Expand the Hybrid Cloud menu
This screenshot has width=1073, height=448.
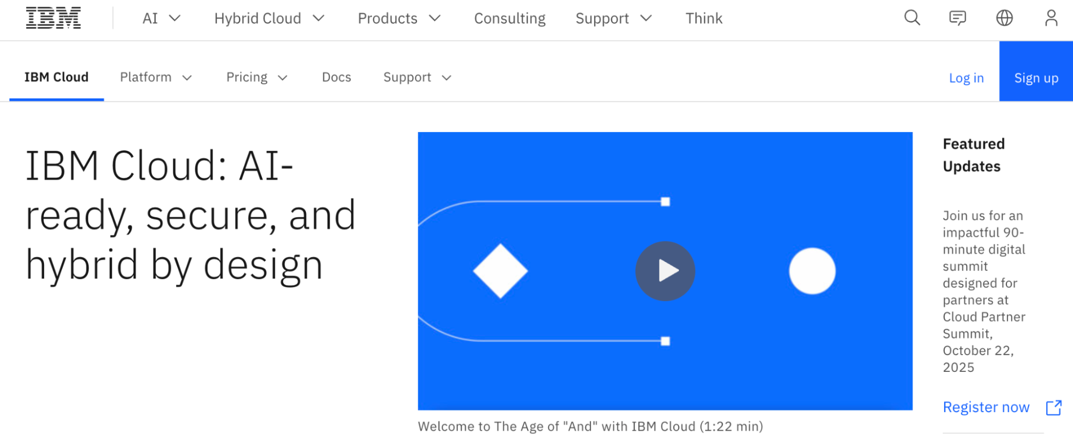coord(269,18)
